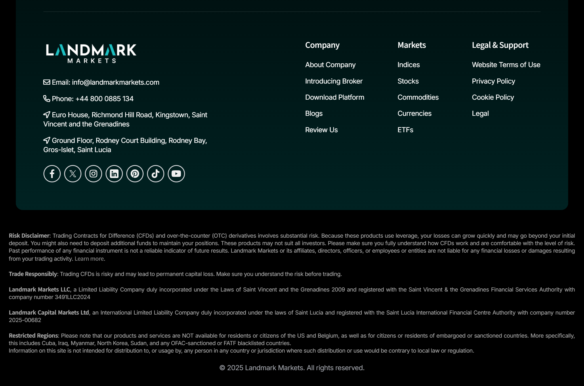Viewport: 584px width, 386px height.
Task: Open the About Company link
Action: (x=330, y=65)
